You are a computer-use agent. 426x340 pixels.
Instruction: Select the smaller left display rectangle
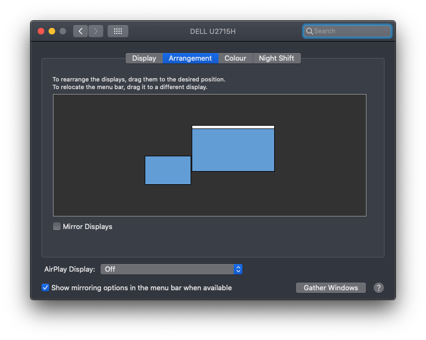[168, 170]
